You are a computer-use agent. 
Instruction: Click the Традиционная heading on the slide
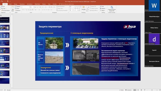[47, 33]
